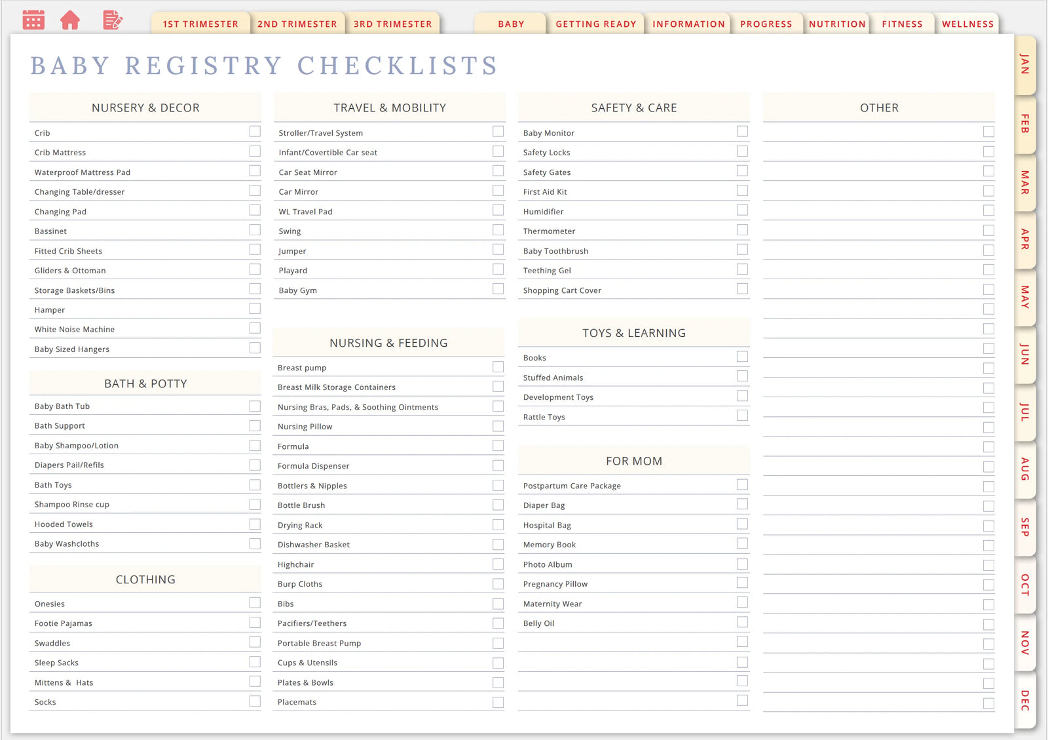Image resolution: width=1048 pixels, height=740 pixels.
Task: Open the Nutrition tab
Action: click(x=836, y=24)
